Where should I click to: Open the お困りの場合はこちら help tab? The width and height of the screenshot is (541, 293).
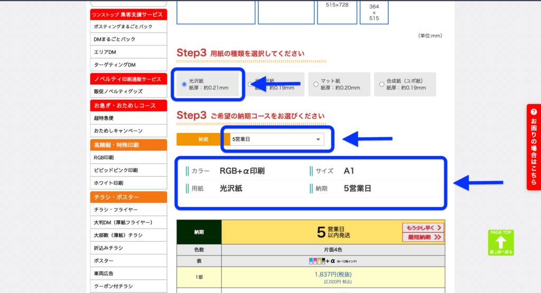(534, 147)
